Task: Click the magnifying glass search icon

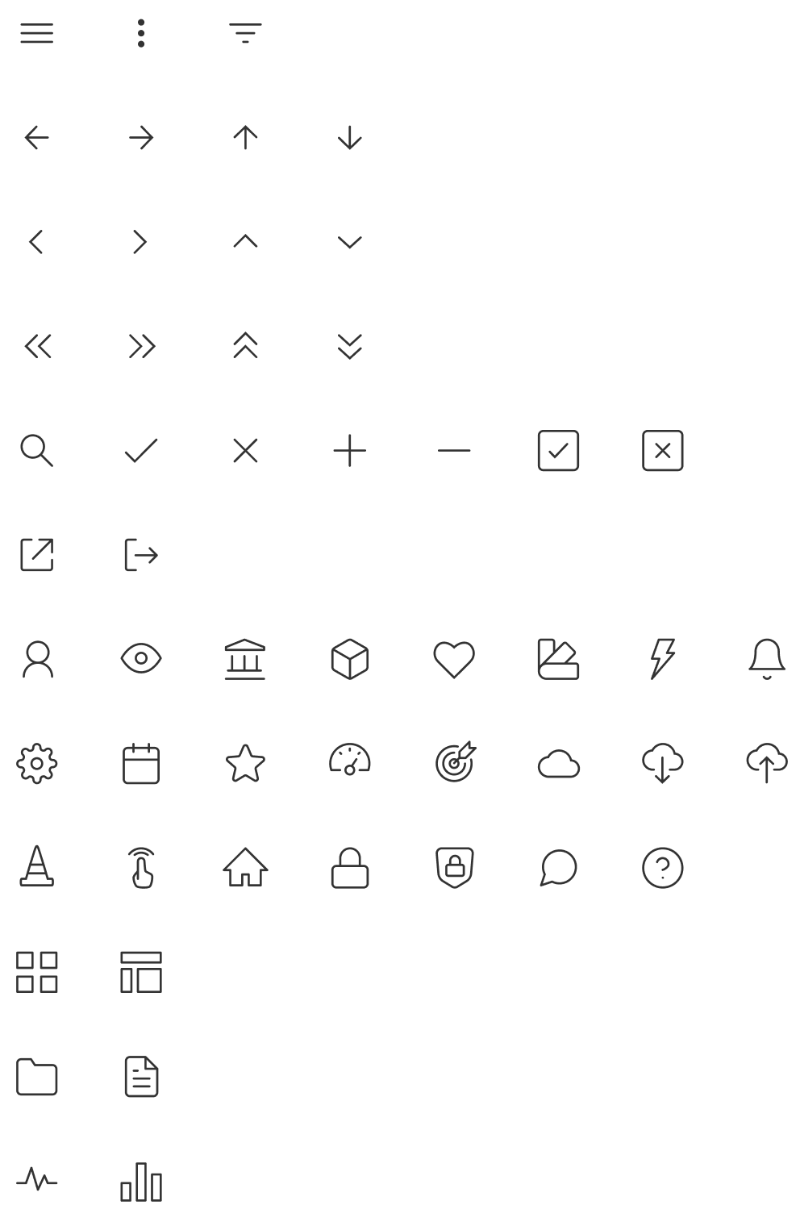Action: click(x=37, y=450)
